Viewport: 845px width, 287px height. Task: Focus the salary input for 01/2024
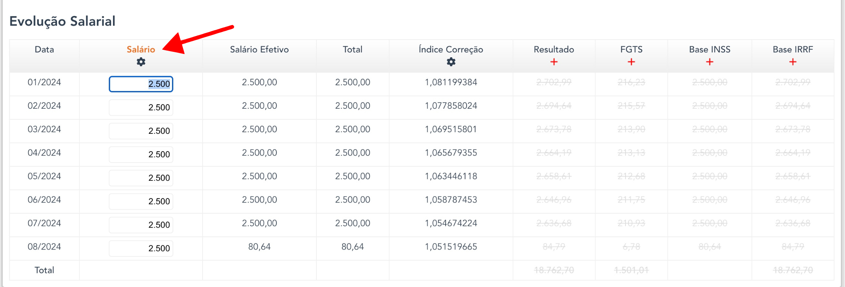141,84
